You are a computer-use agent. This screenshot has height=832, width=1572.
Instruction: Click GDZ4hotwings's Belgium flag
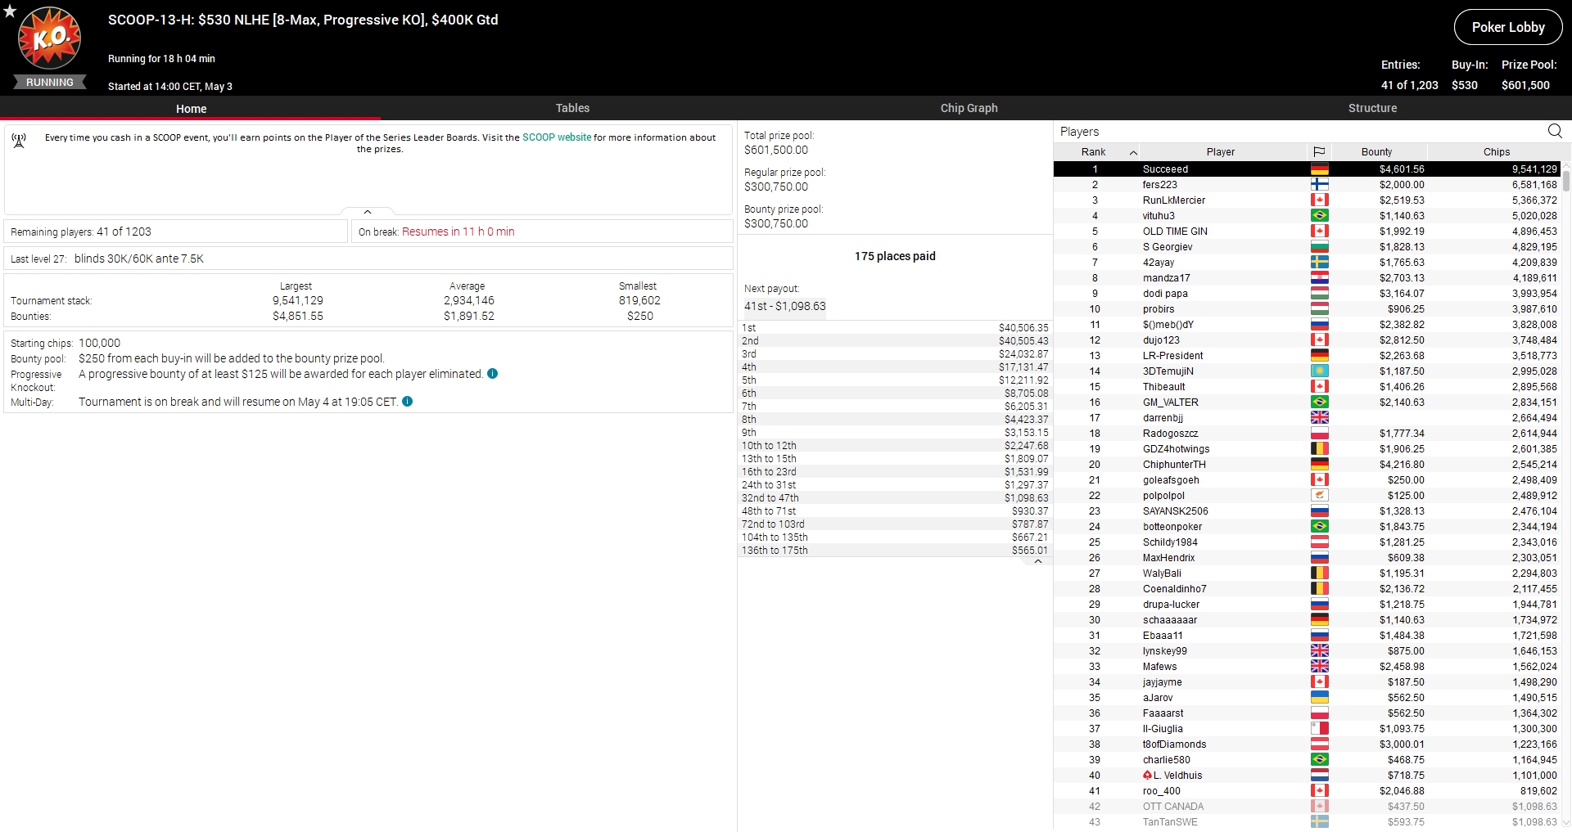point(1319,449)
